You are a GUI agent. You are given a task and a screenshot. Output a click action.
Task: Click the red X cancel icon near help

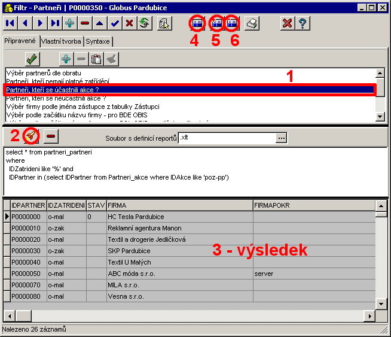pyautogui.click(x=288, y=23)
